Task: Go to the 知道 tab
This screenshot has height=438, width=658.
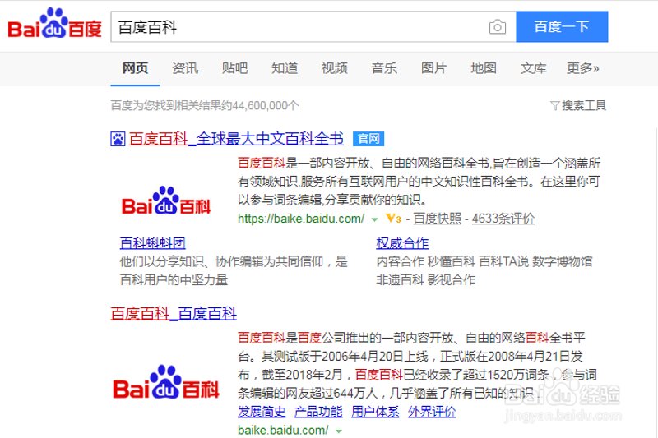Action: [285, 68]
